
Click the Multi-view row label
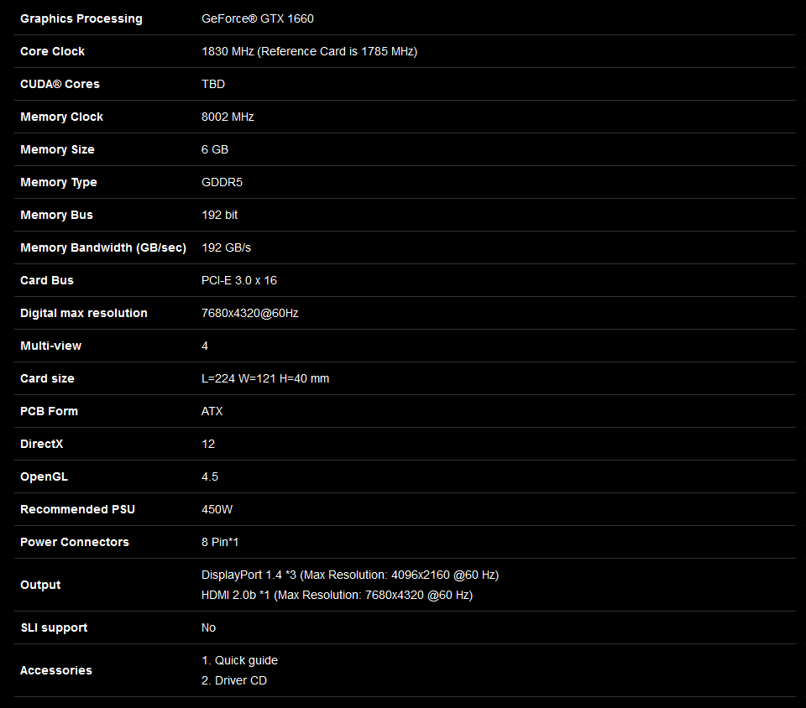51,346
